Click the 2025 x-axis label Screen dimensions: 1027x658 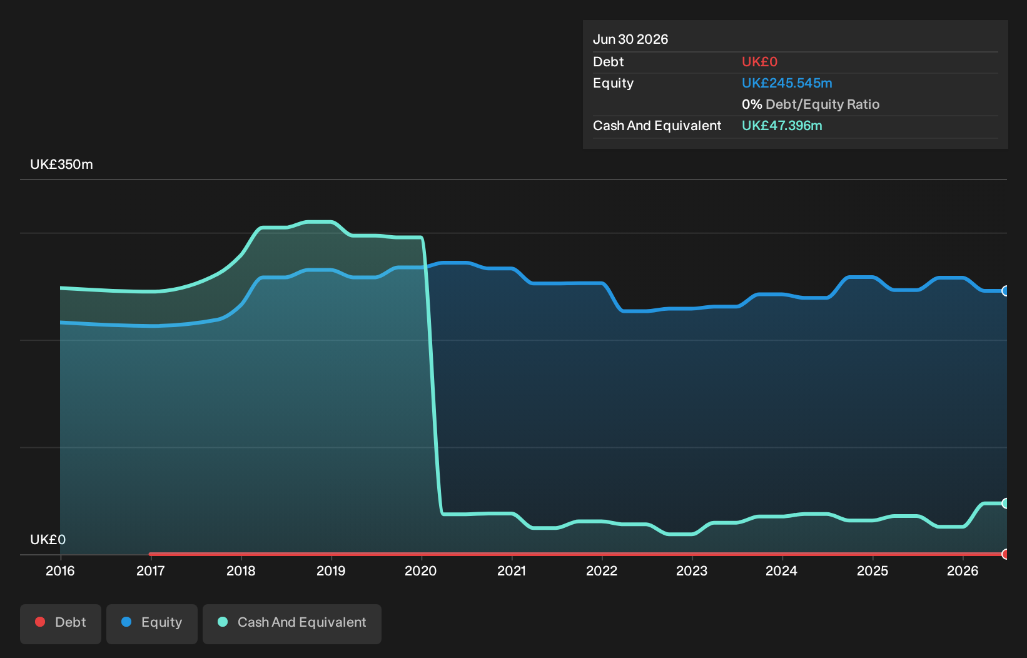coord(873,570)
